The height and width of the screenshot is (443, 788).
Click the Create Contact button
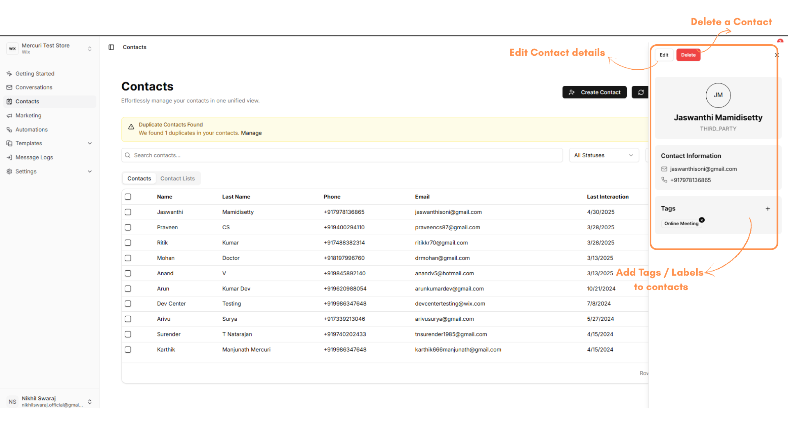594,92
